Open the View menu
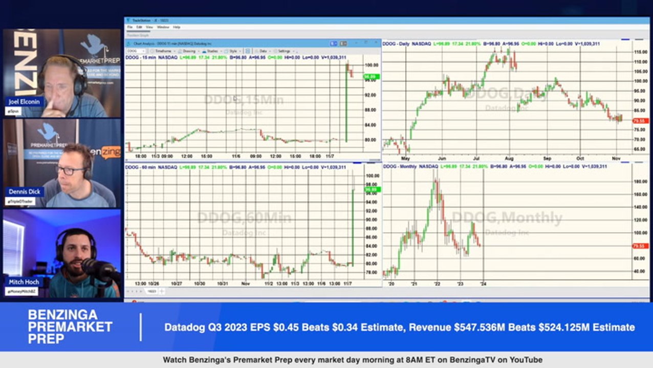Image resolution: width=653 pixels, height=368 pixels. (149, 27)
